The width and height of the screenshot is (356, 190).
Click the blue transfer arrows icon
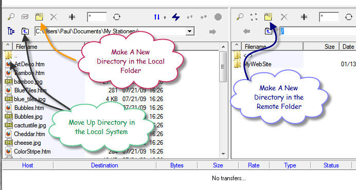tap(157, 17)
